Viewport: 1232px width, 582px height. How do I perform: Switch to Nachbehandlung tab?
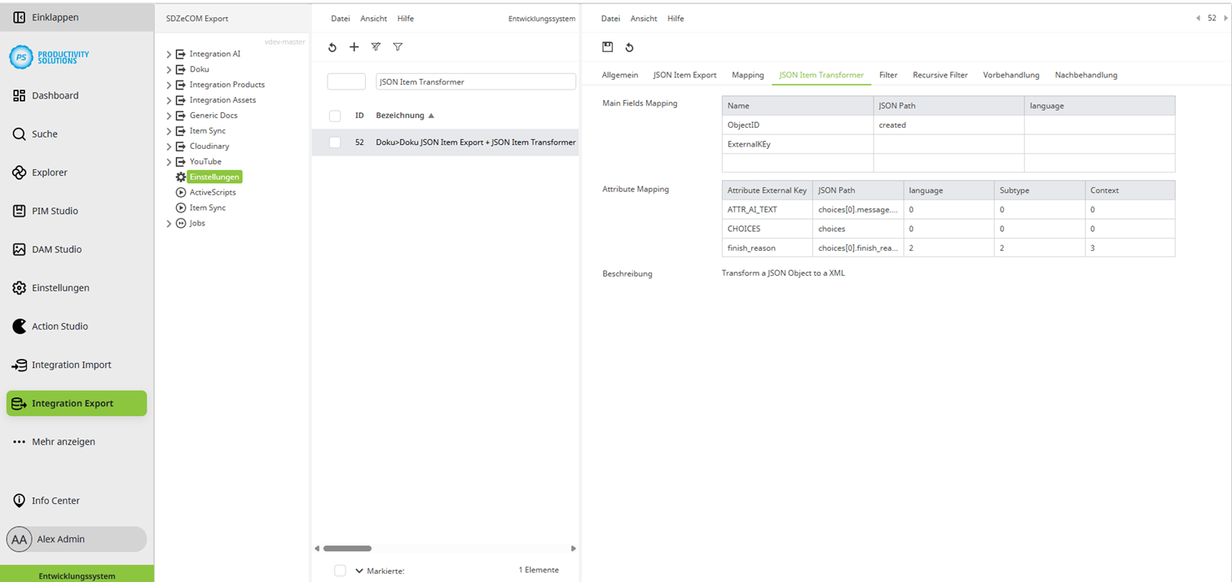1086,75
